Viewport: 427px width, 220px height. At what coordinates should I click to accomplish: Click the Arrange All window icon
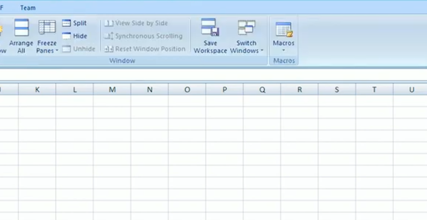21,27
